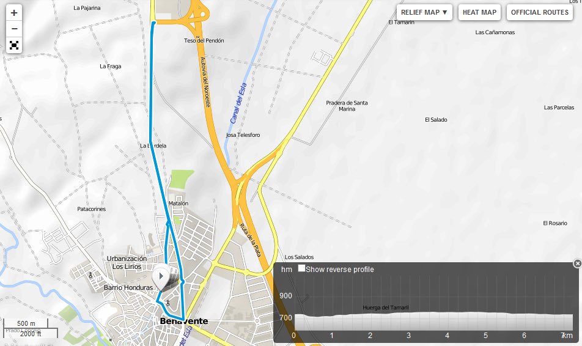Viewport: 582px width, 346px height.
Task: Click the Autovía del Noroeste road label
Action: click(205, 82)
